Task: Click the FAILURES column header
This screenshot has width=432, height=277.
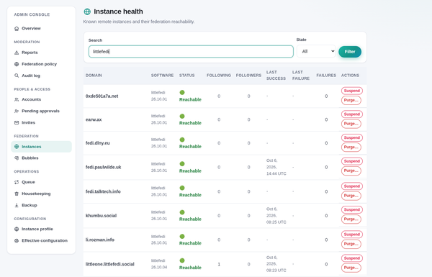Action: (x=326, y=75)
